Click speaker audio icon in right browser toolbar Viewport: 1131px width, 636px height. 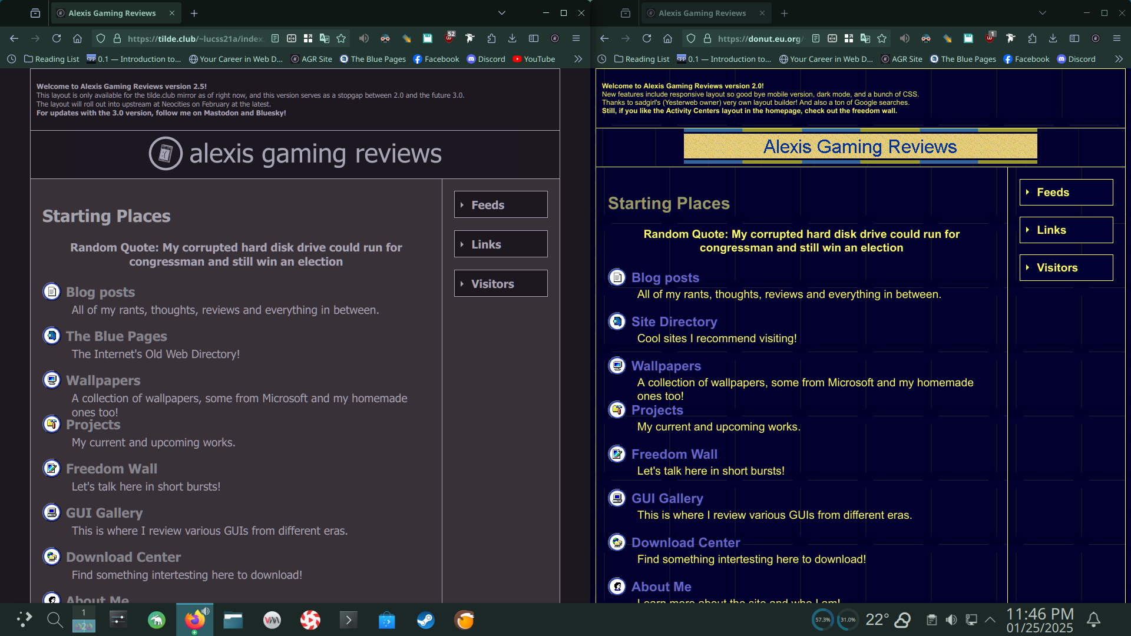coord(905,38)
